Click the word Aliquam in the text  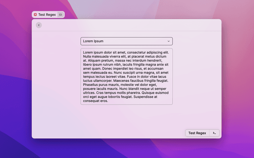tap(93, 60)
